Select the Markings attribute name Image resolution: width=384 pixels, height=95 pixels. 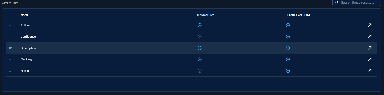27,59
